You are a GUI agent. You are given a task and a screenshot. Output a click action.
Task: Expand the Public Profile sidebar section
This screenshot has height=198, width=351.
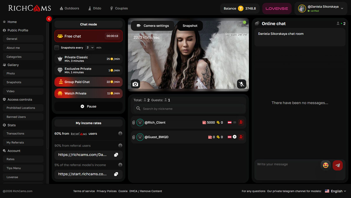[16, 30]
